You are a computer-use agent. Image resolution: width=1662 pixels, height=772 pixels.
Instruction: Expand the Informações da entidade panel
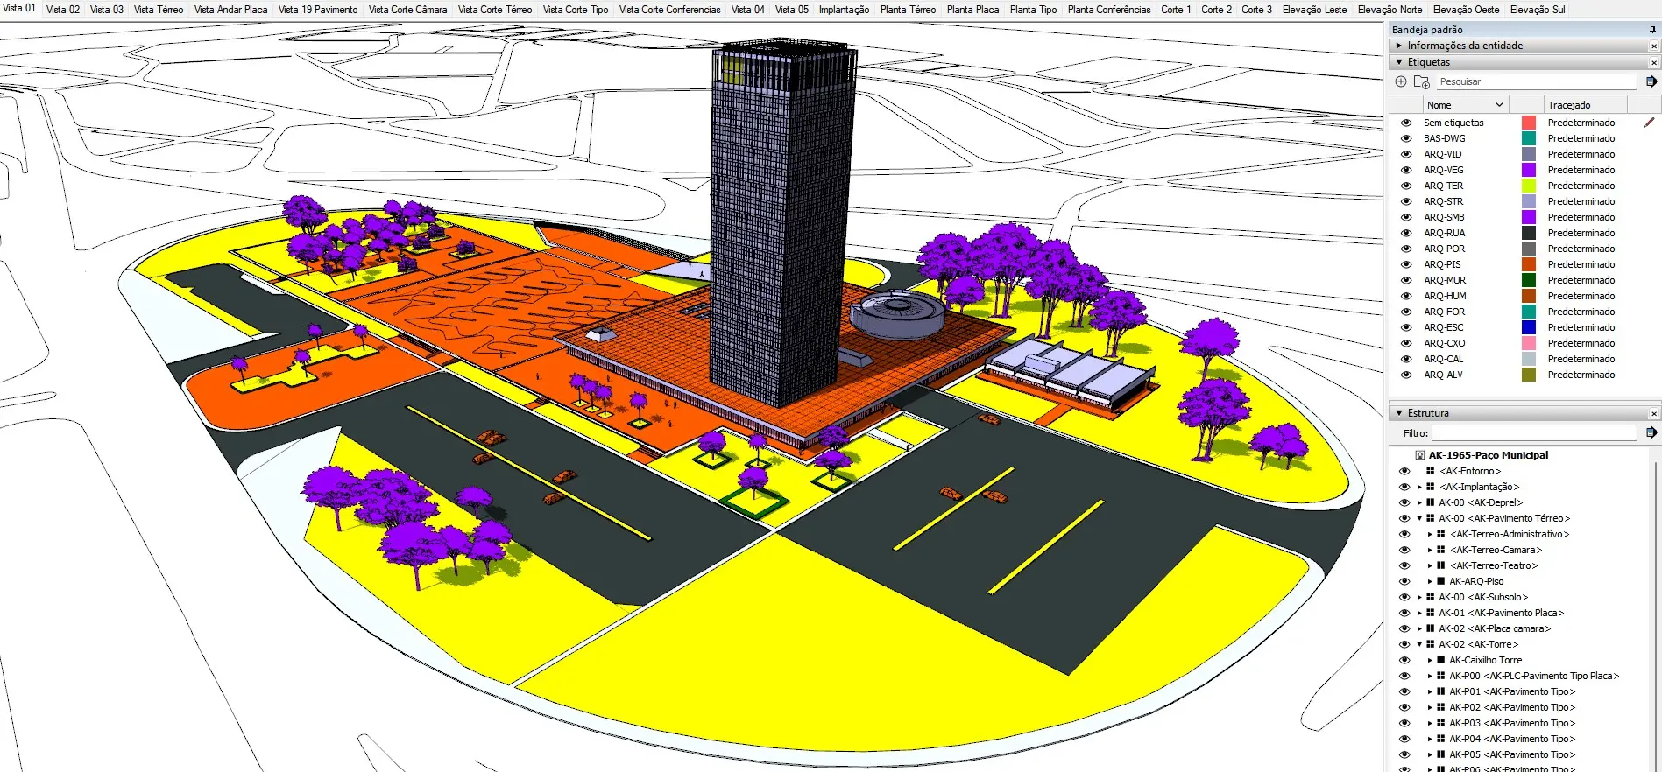[x=1399, y=46]
